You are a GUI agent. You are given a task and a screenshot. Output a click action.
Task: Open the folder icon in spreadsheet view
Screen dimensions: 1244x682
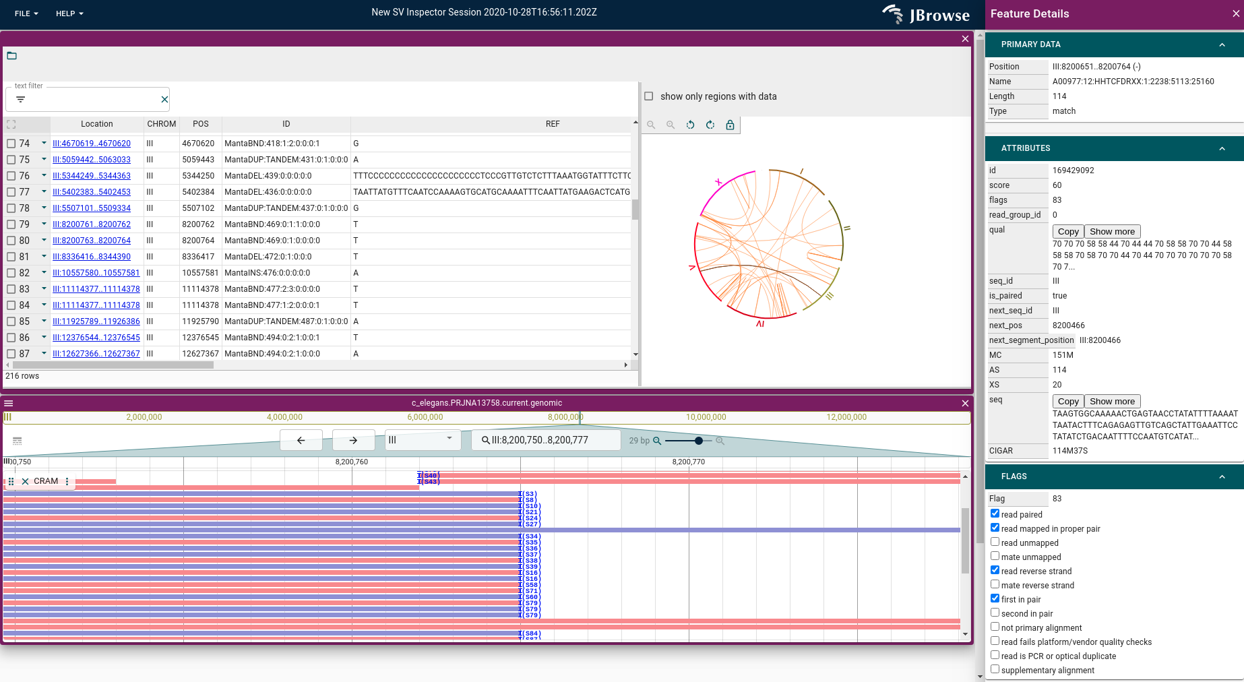pos(11,55)
